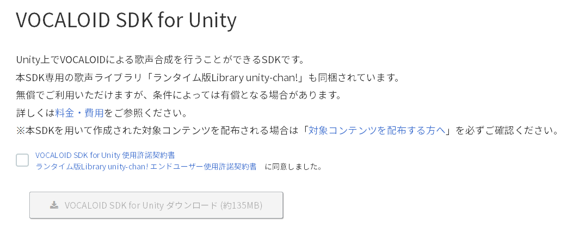Tick the license agreement checkbox
Viewport: 567px width, 232px height.
22,160
